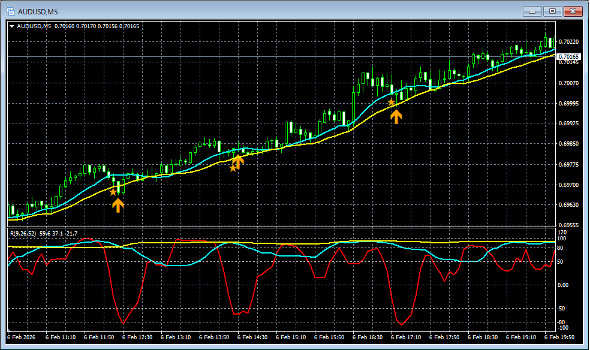Maximize the AUDUSD,M5 chart window

(552, 11)
